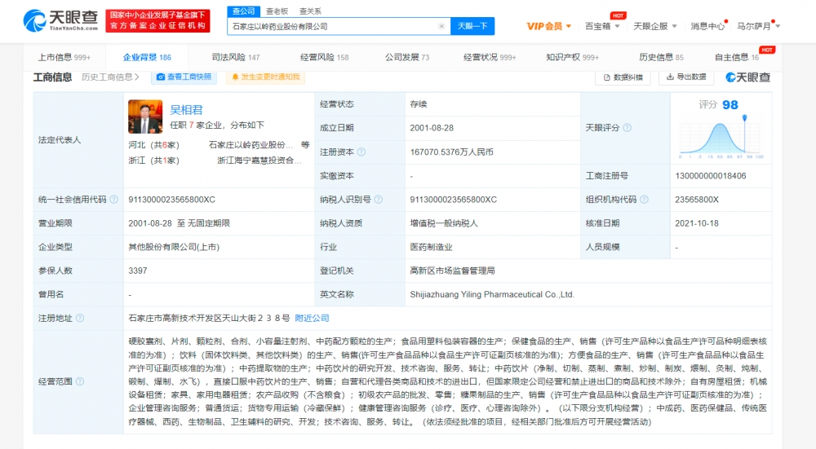Image resolution: width=816 pixels, height=449 pixels.
Task: Select 查关系 search tab
Action: (x=310, y=11)
